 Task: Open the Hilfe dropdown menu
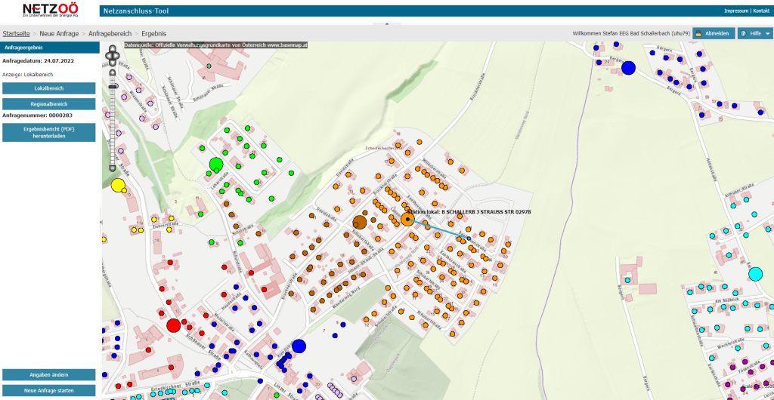(x=755, y=34)
